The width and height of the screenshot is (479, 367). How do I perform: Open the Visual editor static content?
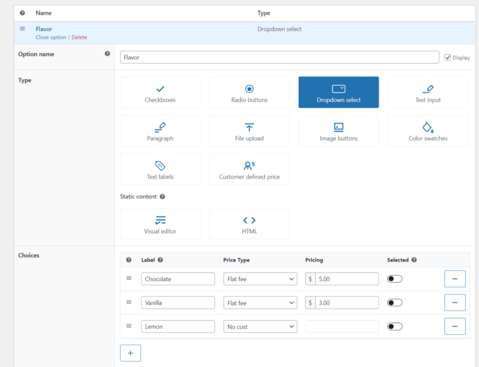coord(160,223)
